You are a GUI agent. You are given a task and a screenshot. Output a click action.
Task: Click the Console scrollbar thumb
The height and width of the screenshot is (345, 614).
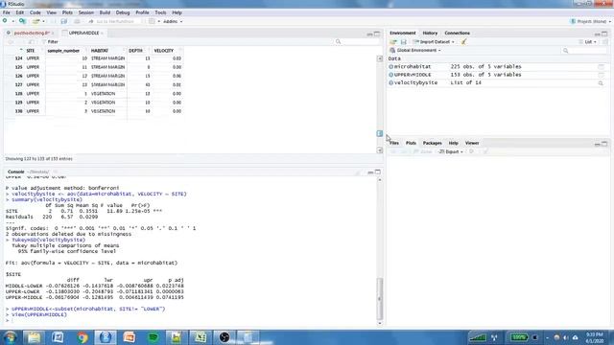coord(380,298)
